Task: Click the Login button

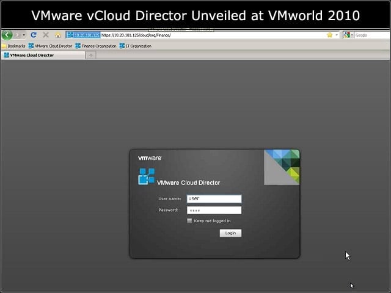Action: tap(230, 233)
